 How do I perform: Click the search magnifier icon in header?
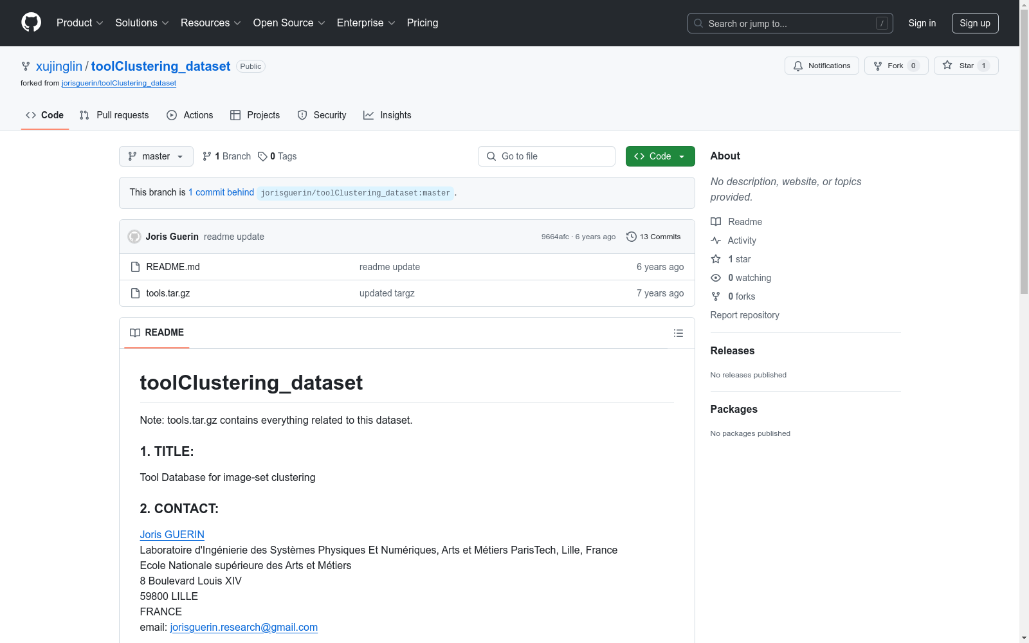[698, 23]
